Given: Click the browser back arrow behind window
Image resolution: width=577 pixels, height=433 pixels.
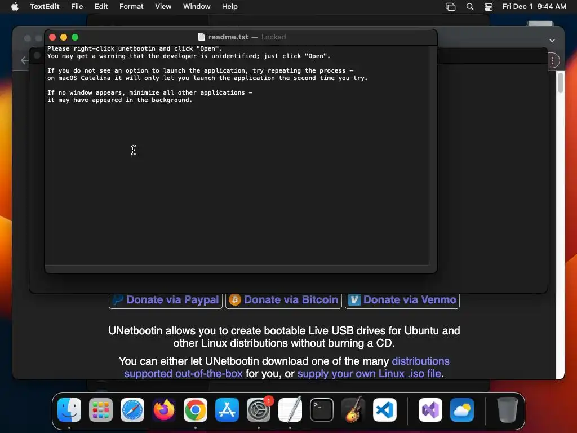Looking at the screenshot, I should [24, 60].
